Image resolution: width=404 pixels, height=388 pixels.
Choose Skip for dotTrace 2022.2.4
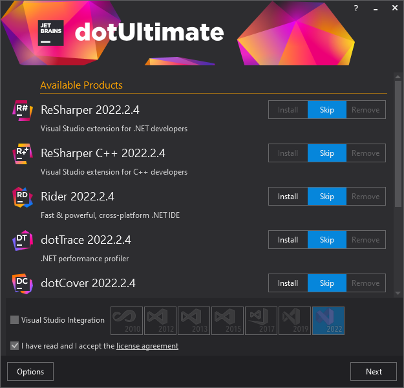click(326, 239)
